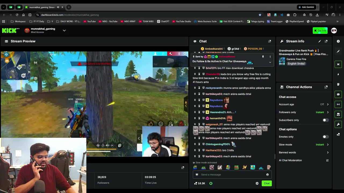Expand Banned words settings
Image resolution: width=344 pixels, height=193 pixels.
(x=328, y=153)
